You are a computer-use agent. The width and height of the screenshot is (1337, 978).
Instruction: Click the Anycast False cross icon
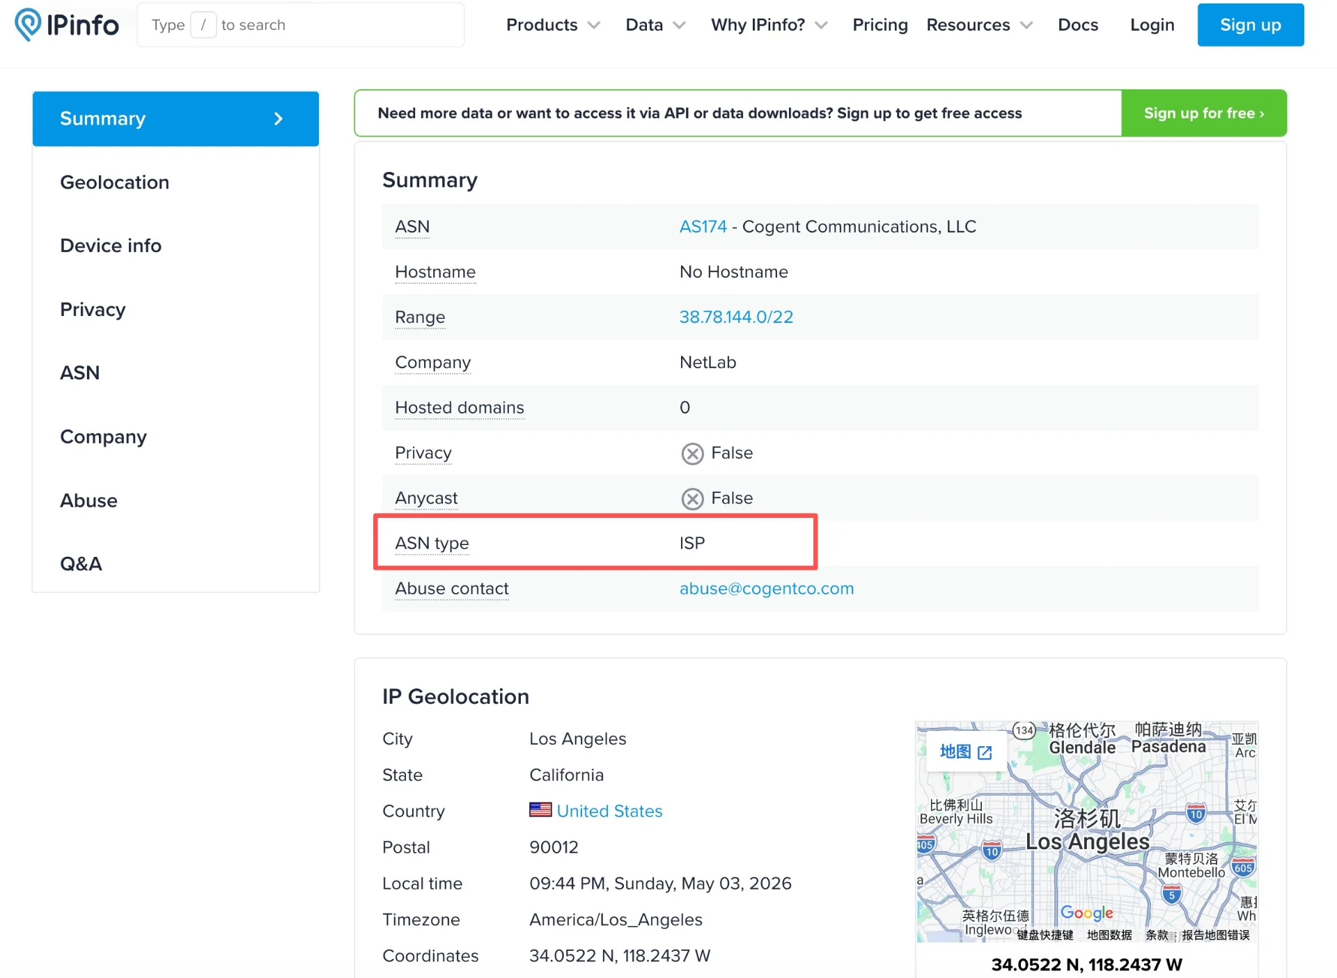tap(692, 499)
